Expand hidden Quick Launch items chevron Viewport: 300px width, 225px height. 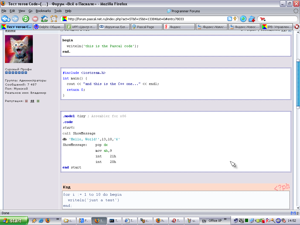(x=57, y=219)
